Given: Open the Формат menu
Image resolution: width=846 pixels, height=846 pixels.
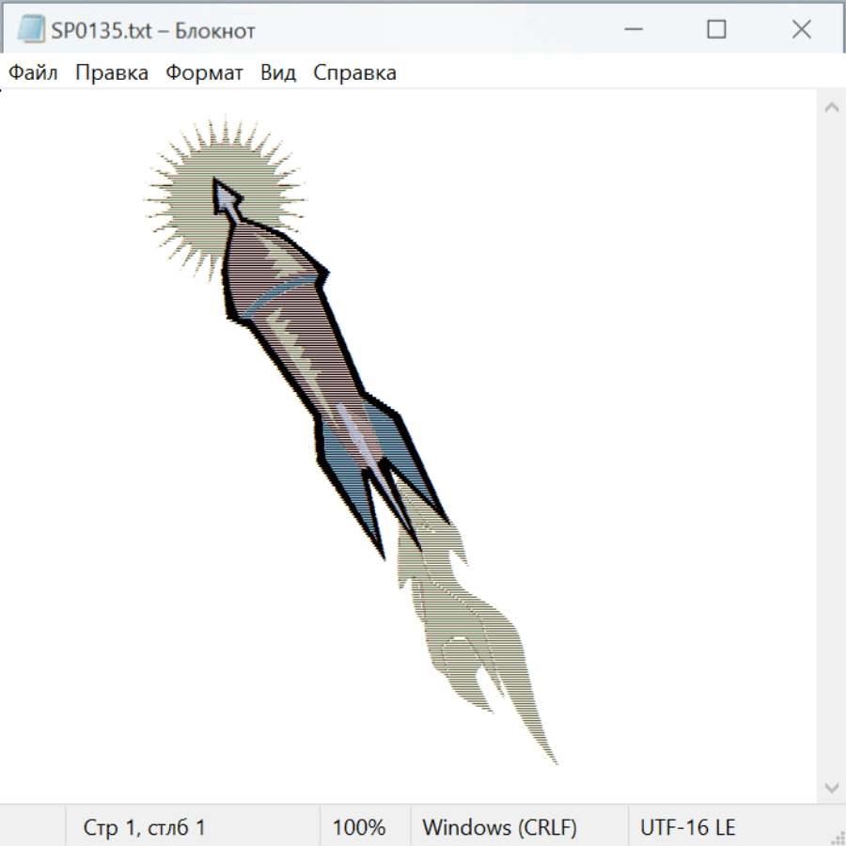Looking at the screenshot, I should (x=204, y=73).
